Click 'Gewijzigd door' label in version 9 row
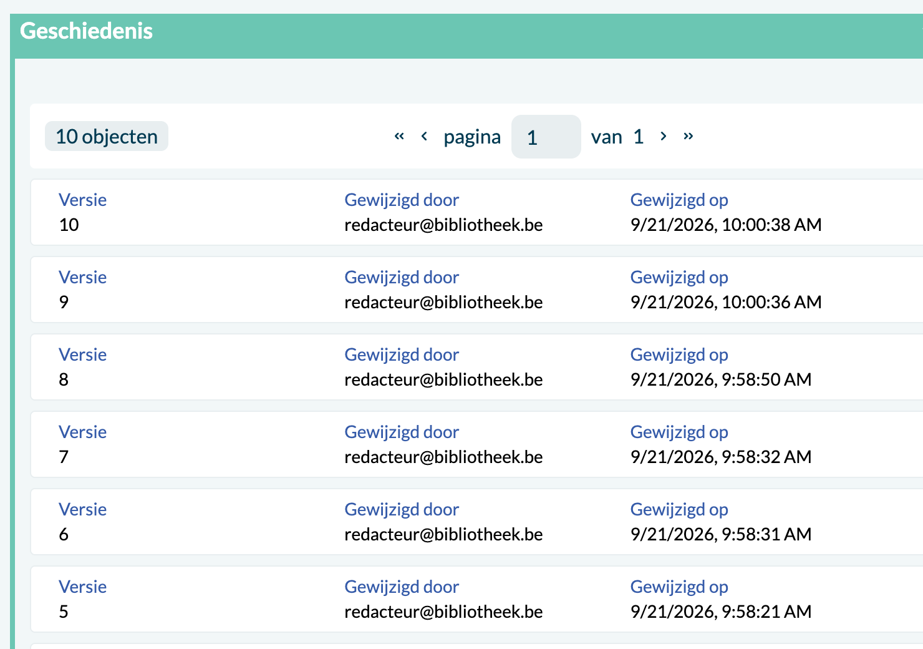 pyautogui.click(x=402, y=277)
